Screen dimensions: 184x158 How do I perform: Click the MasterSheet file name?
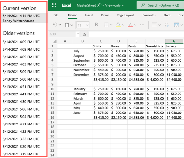tap(86, 5)
